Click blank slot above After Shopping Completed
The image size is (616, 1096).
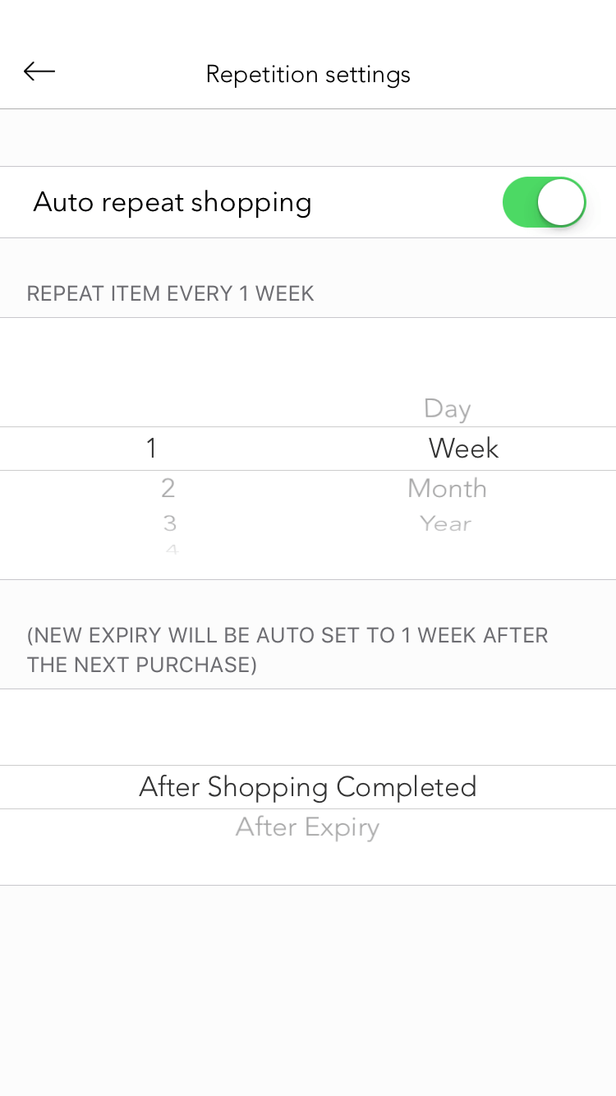[308, 729]
